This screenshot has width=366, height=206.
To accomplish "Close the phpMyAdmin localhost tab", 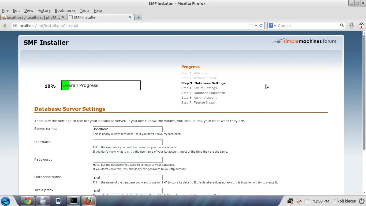I will (63, 17).
